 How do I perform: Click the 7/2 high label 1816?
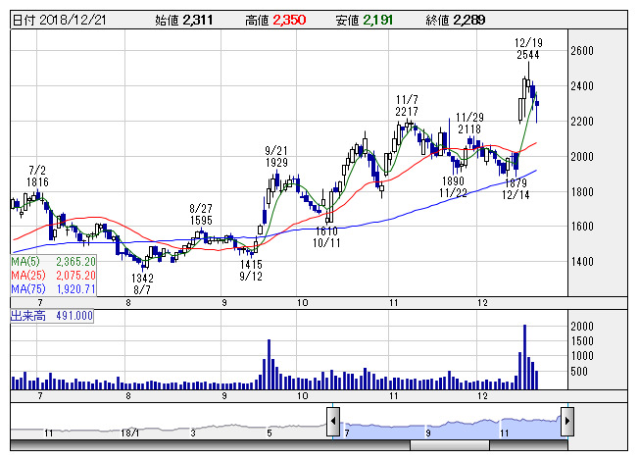pos(39,182)
